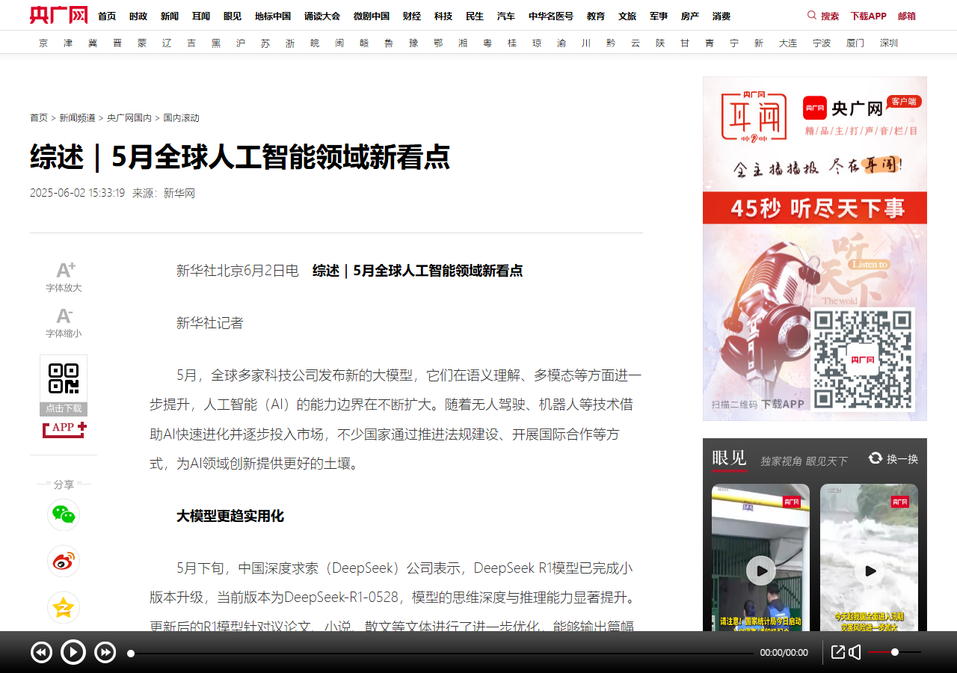
Task: Open 时政 navigation item
Action: [x=138, y=16]
